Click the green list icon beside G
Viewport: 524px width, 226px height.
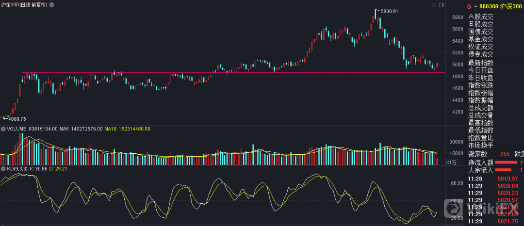[x=476, y=6]
